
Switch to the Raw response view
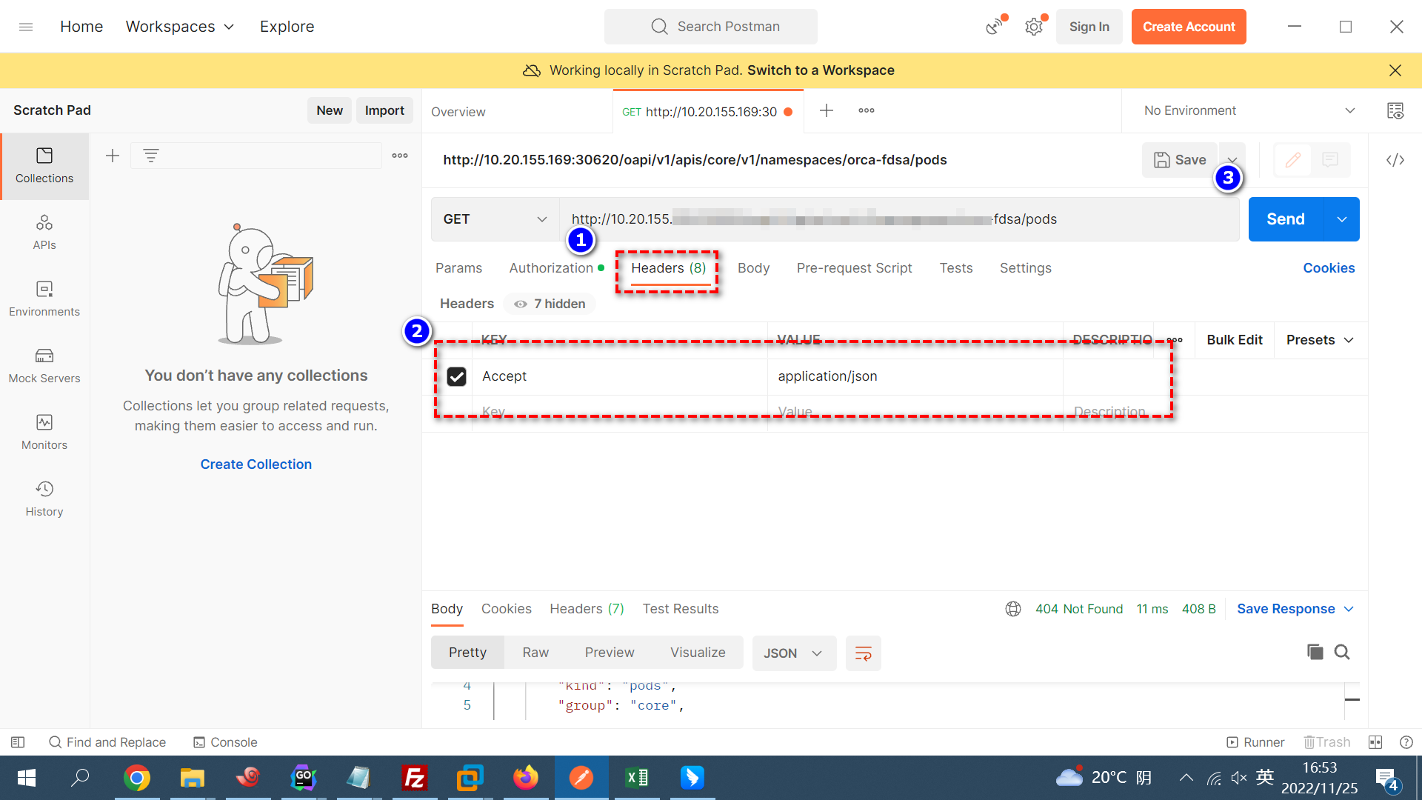point(535,653)
